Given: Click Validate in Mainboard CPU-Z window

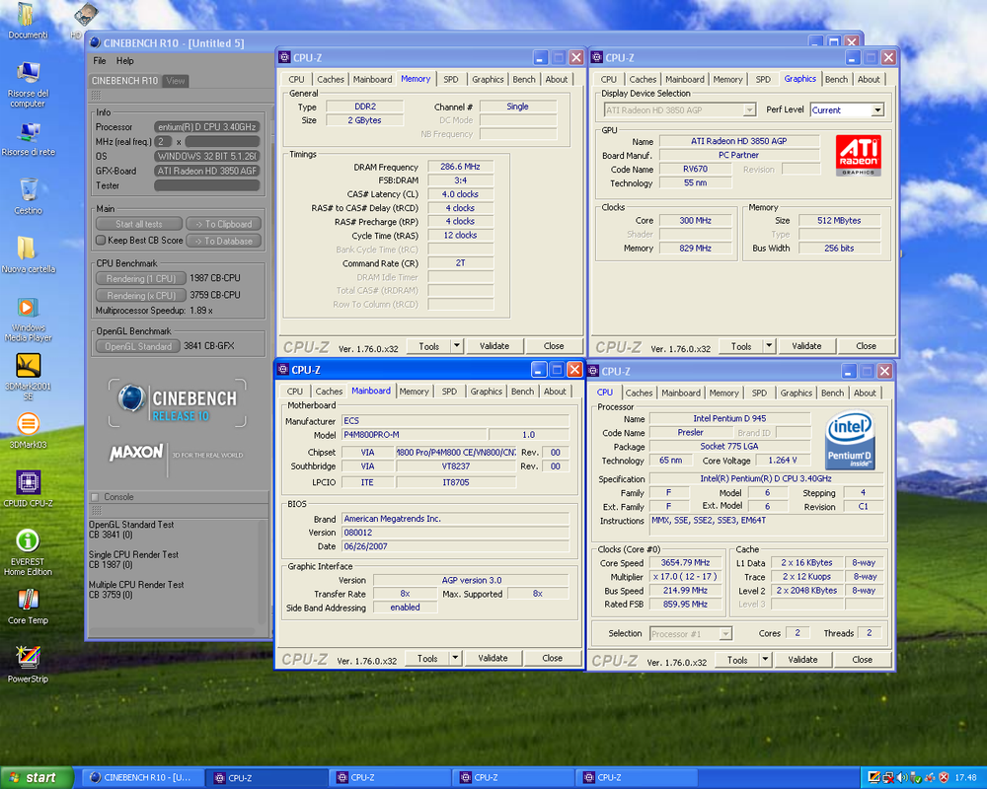Looking at the screenshot, I should (493, 658).
